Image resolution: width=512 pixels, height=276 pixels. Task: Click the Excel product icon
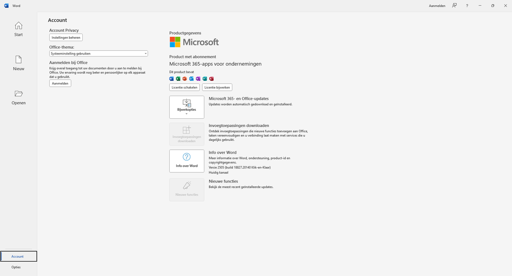coord(178,79)
